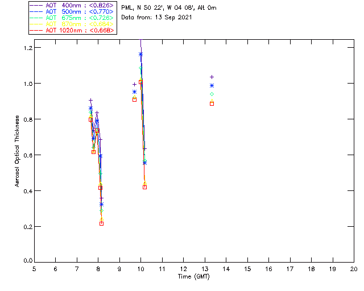Click the x-axis tick label 8
The image size is (364, 291).
(98, 269)
